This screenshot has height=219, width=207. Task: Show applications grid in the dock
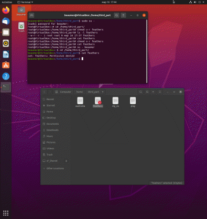tap(6, 213)
